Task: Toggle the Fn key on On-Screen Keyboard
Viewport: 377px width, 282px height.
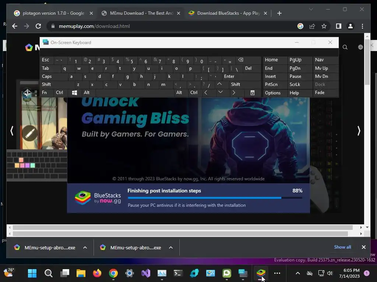Action: (47, 93)
